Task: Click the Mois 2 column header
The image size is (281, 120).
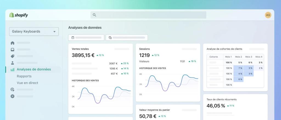Action: pos(238,57)
